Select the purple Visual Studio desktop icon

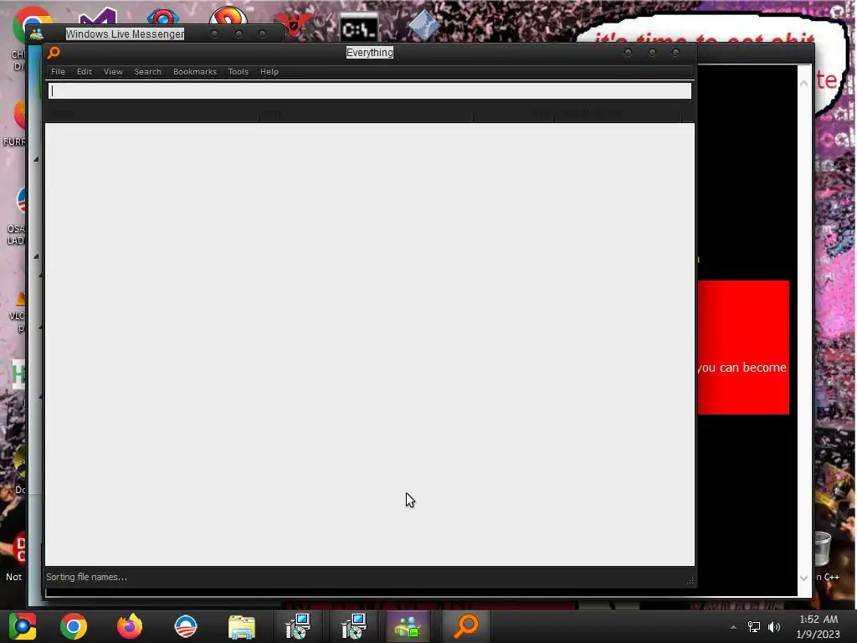click(97, 18)
